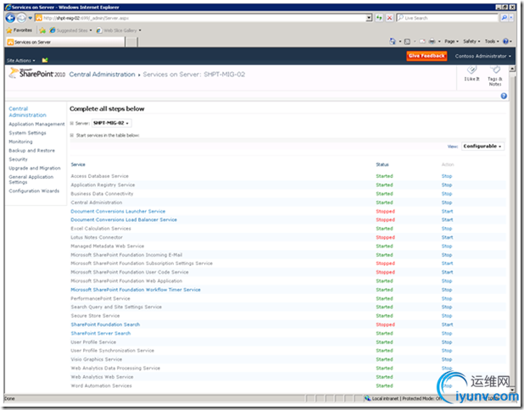This screenshot has width=524, height=410.
Task: Open the Server SHPT-MIG-02 dropdown
Action: (x=111, y=123)
